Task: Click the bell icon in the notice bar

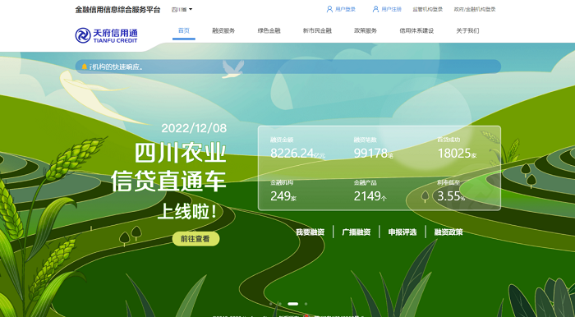Action: point(85,67)
